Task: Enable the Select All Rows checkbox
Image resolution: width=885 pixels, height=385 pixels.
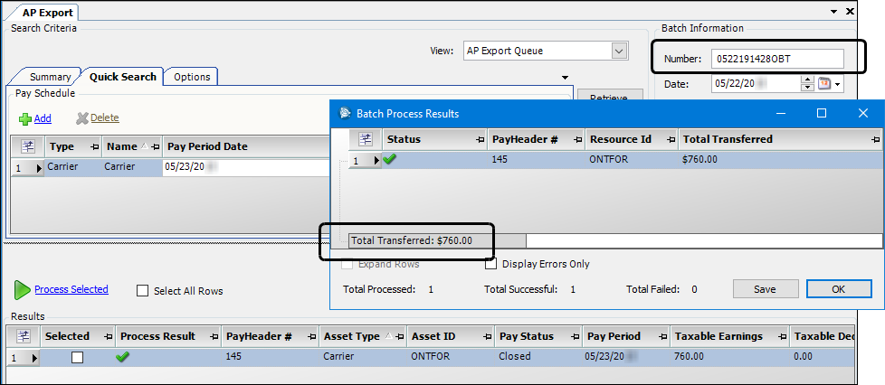Action: tap(142, 291)
